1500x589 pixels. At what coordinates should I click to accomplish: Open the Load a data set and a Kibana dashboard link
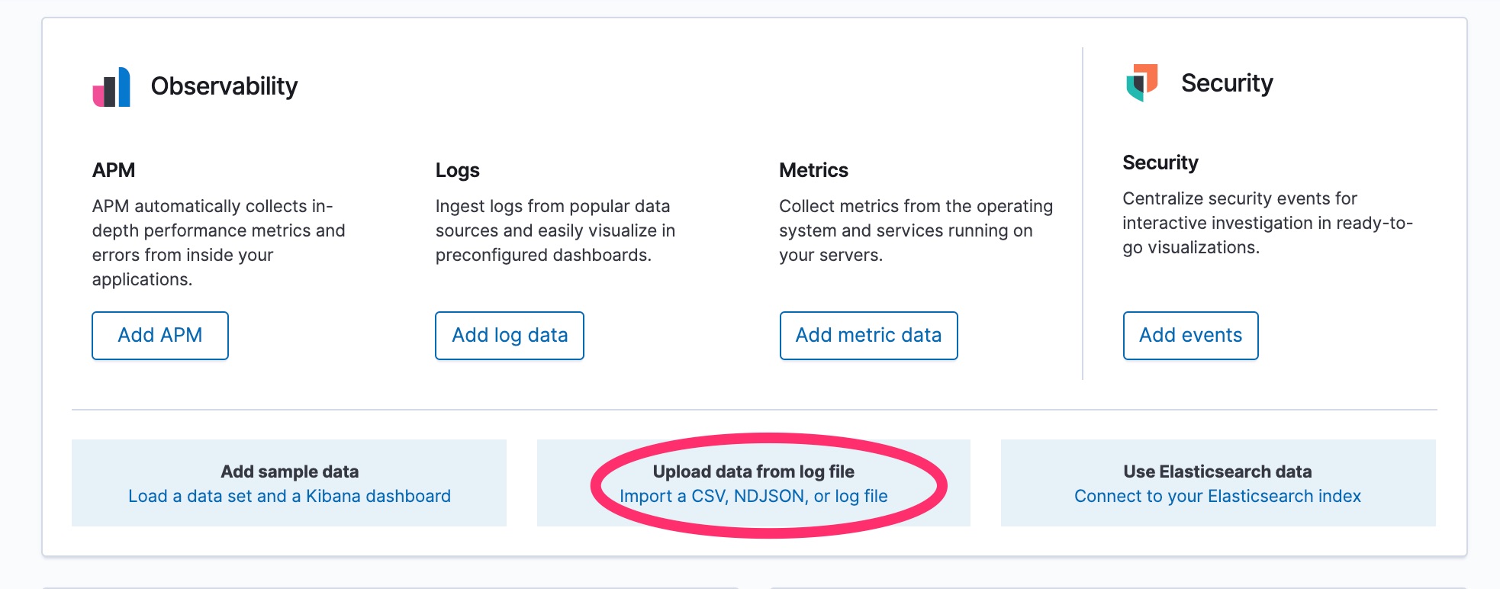[290, 495]
